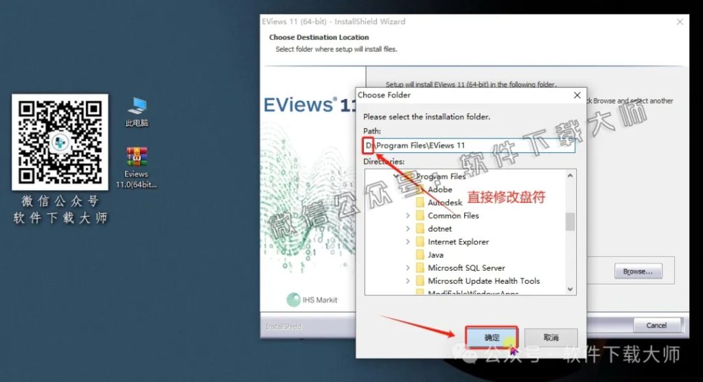Click Microsoft Update Health Tools folder icon

420,280
